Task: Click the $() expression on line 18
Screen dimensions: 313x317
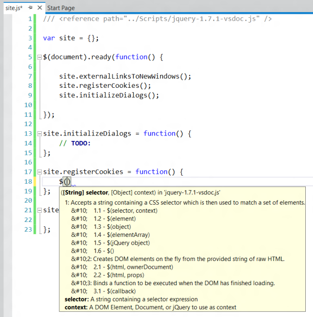Action: [65, 181]
